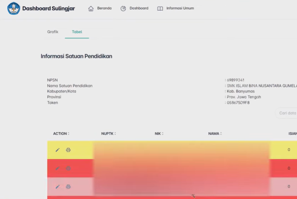Image resolution: width=297 pixels, height=199 pixels.
Task: Sort table by NIK column arrows
Action: [163, 133]
